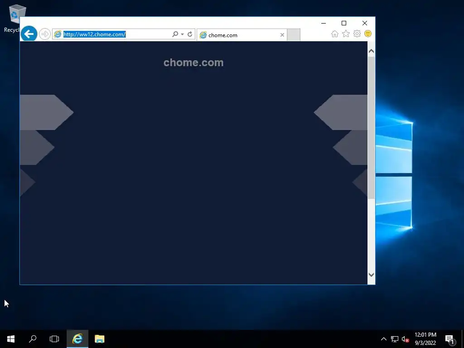The width and height of the screenshot is (464, 348).
Task: Select the Recycle Bin desktop icon
Action: 13,18
